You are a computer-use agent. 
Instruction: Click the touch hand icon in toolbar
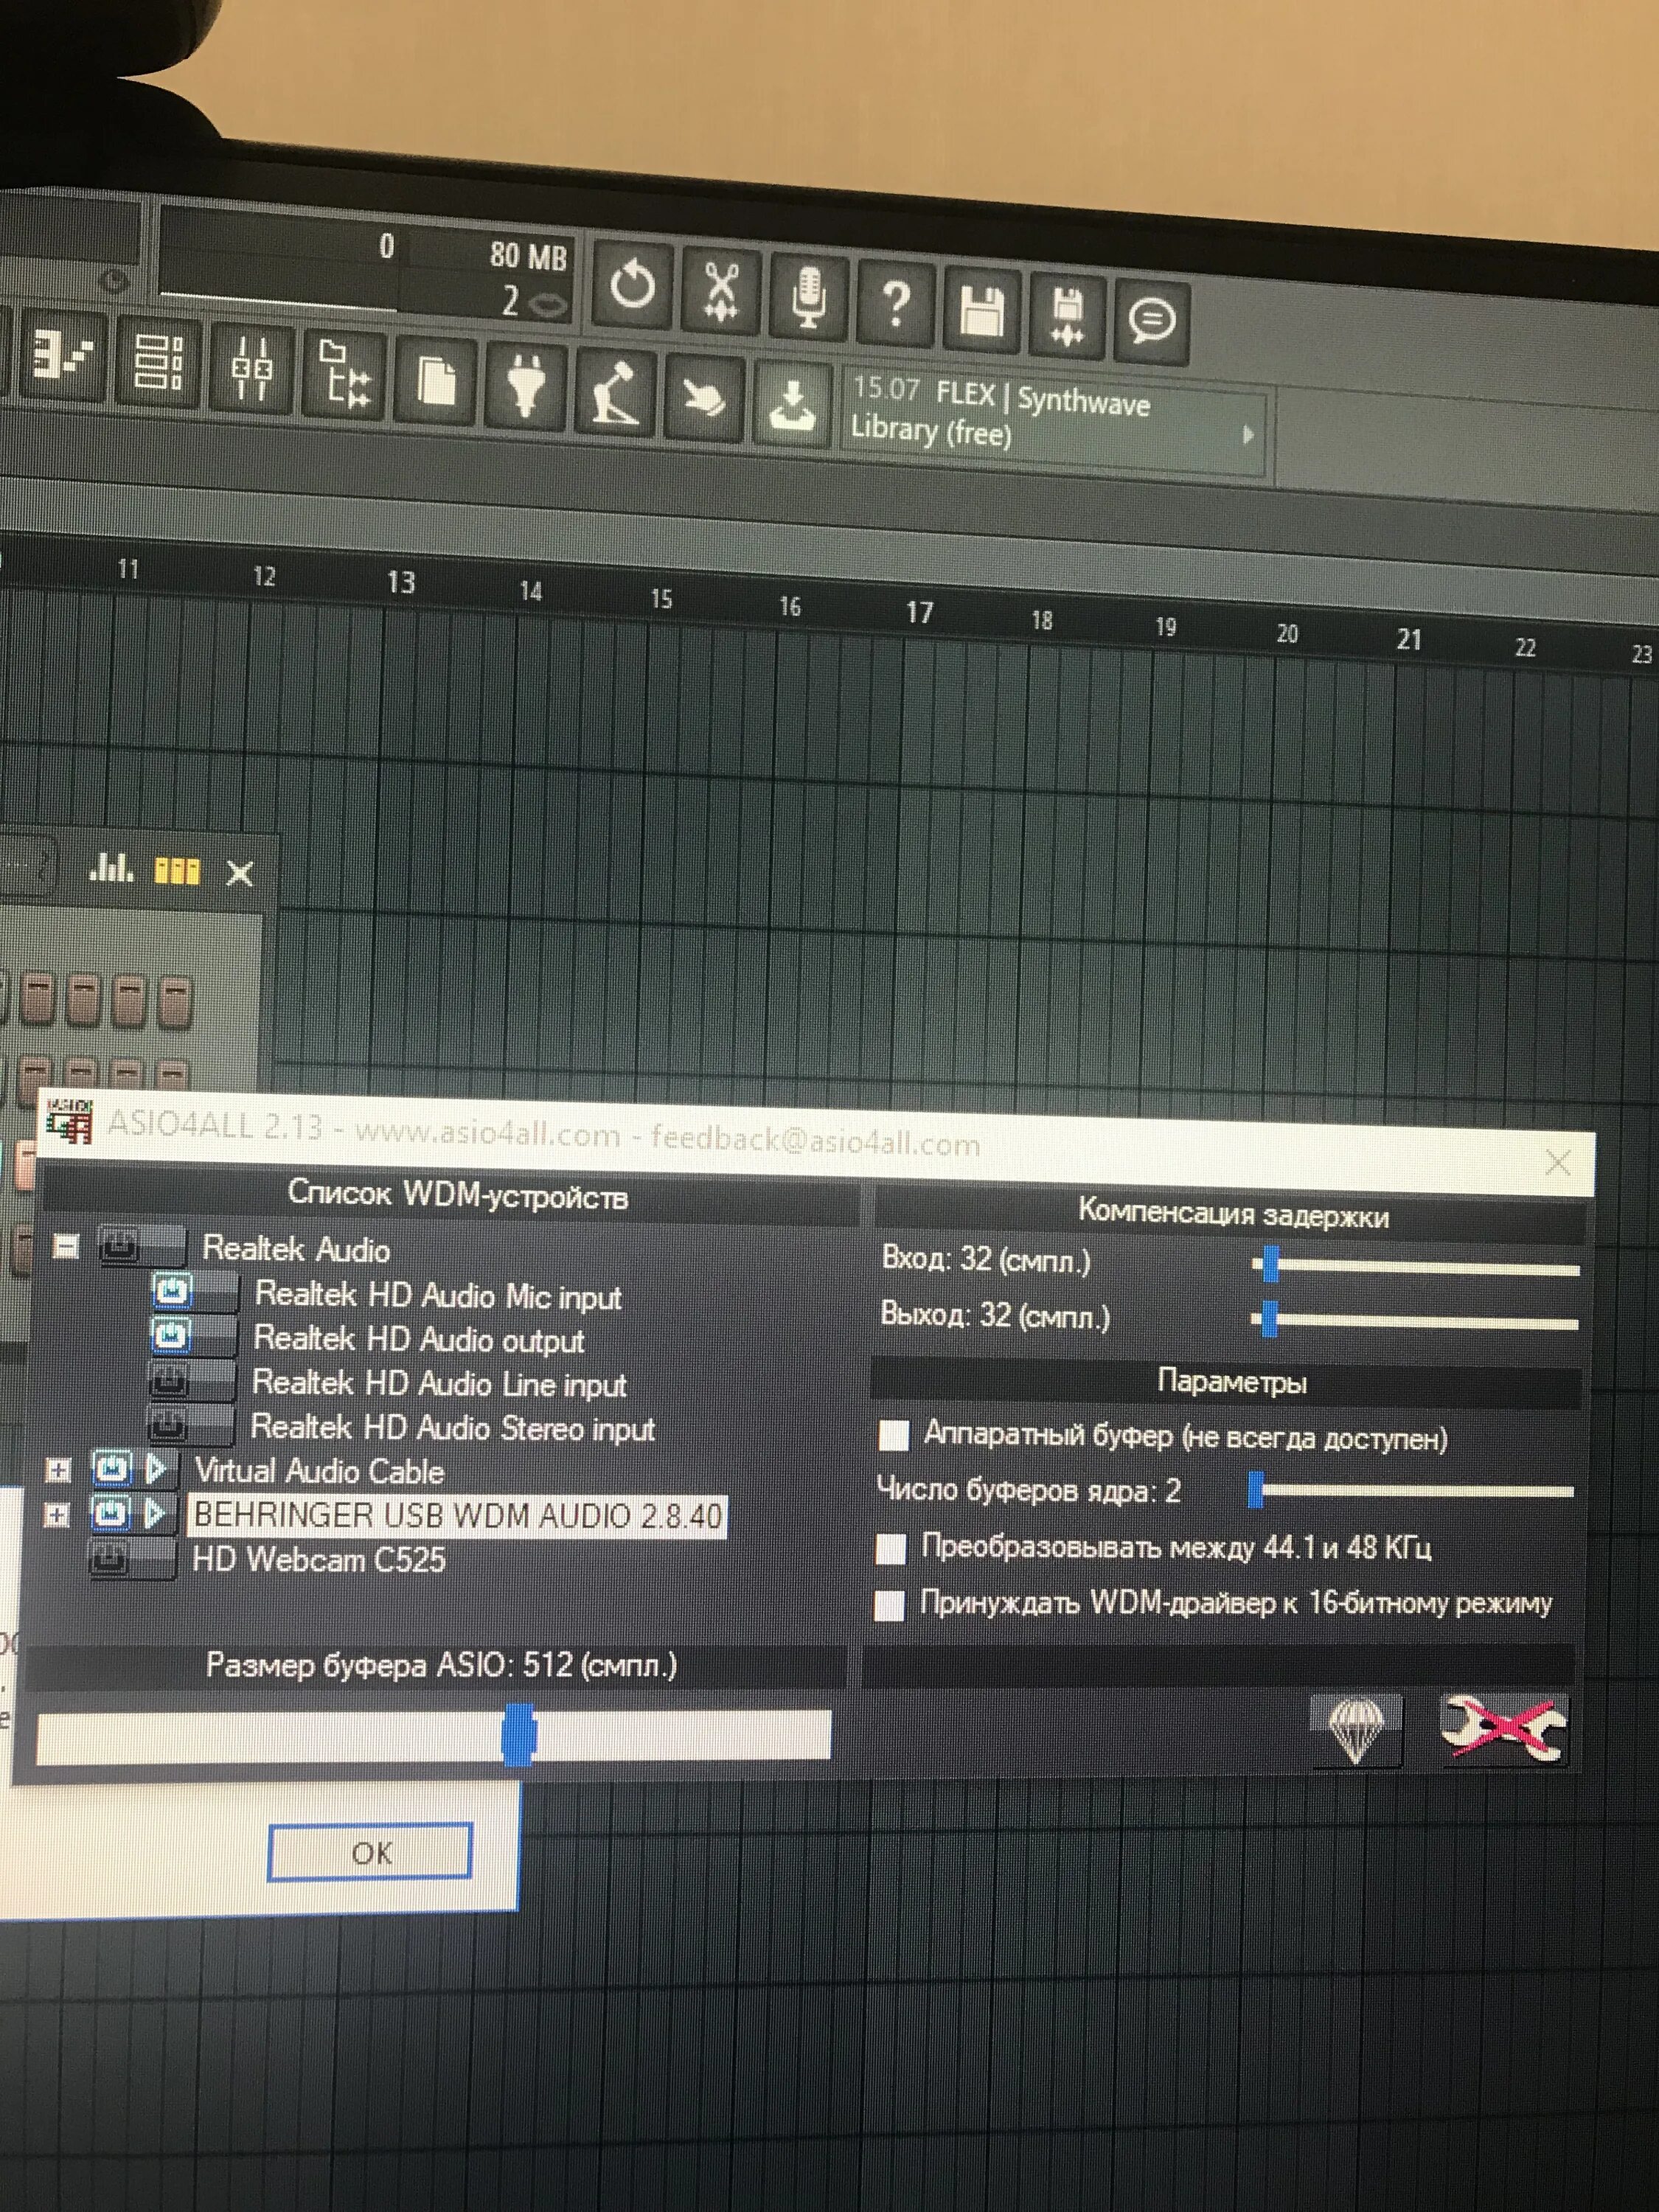(703, 400)
